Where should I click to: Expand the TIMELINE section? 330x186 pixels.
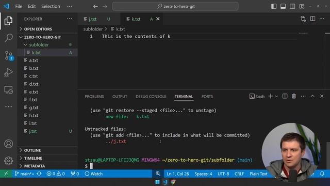[47, 158]
